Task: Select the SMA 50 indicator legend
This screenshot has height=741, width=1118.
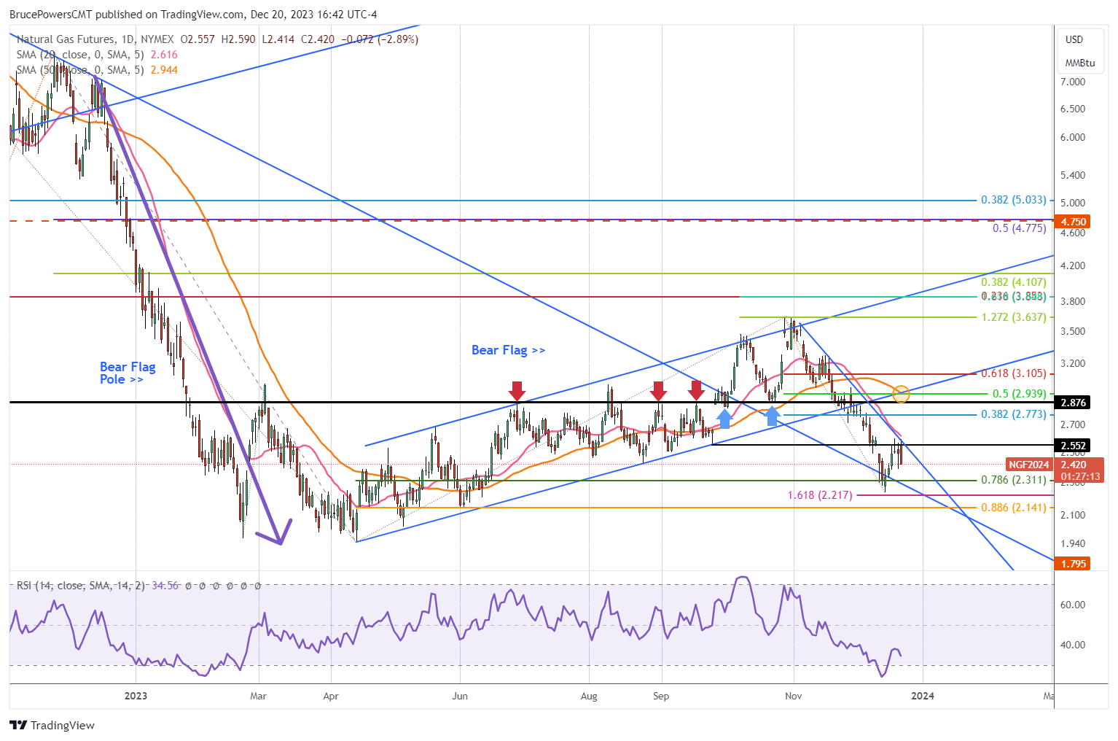Action: tap(81, 70)
